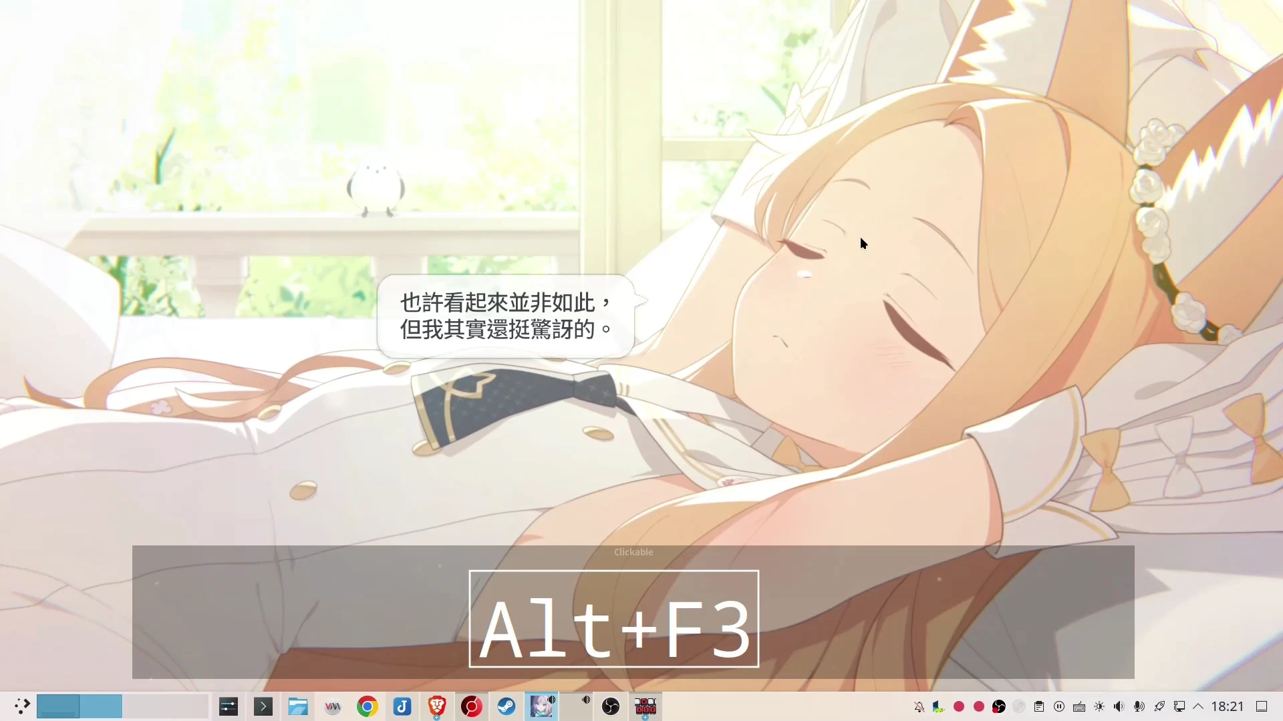Open brightness slider via the sun tray icon
The height and width of the screenshot is (721, 1283).
point(1098,706)
